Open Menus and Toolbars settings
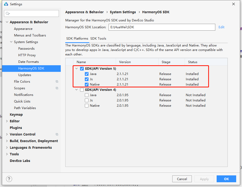The width and height of the screenshot is (242, 187). pyautogui.click(x=30, y=35)
